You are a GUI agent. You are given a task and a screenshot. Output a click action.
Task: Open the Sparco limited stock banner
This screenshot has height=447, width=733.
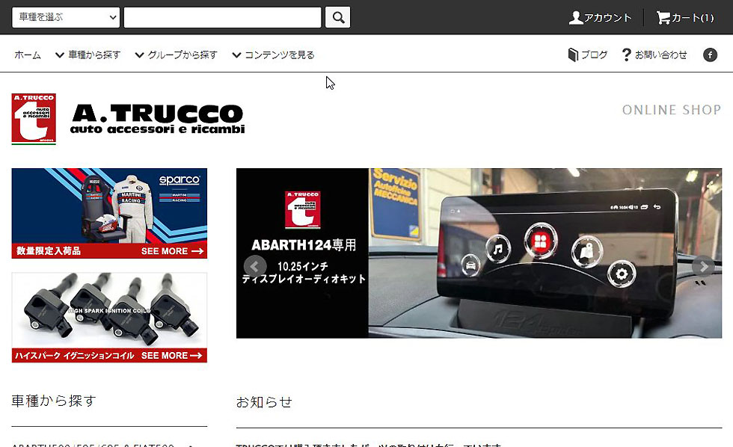pyautogui.click(x=109, y=213)
